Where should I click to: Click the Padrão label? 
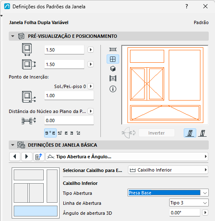tap(201, 22)
